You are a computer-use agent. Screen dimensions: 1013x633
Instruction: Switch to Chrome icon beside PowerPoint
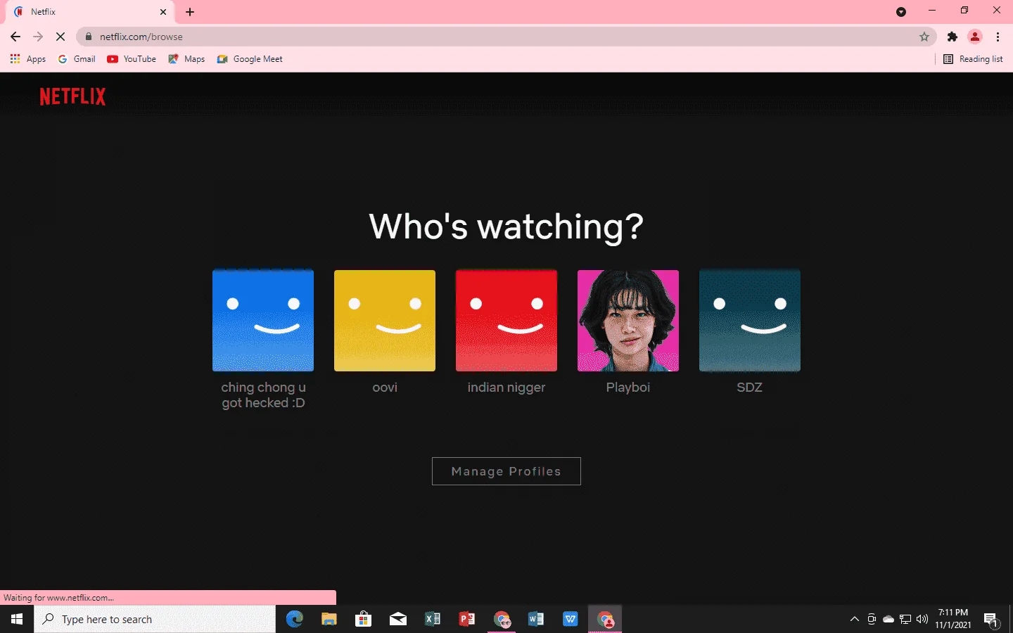501,619
